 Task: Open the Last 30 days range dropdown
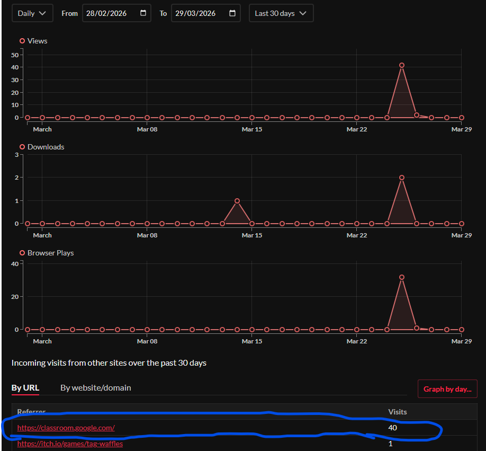tap(281, 13)
